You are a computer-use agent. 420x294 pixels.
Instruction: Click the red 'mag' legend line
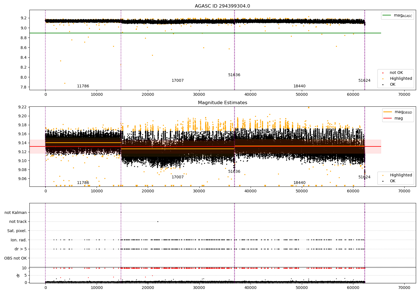(388, 118)
